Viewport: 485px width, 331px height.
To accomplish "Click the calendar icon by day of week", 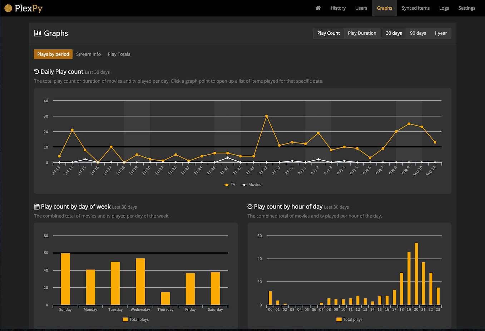I will [37, 206].
